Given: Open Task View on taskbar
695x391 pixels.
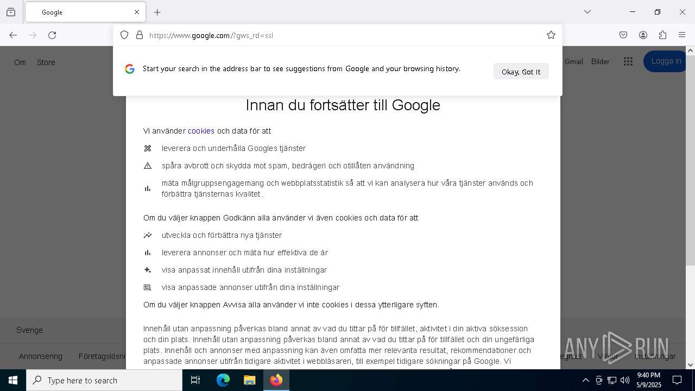Looking at the screenshot, I should (195, 380).
